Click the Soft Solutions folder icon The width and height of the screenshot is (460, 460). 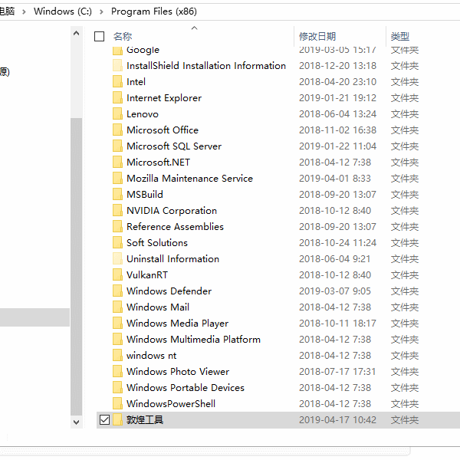coord(117,242)
